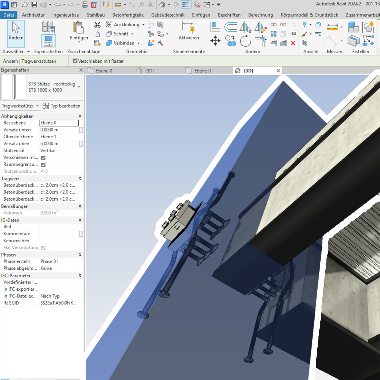Click the Drucken (print) icon

[x=85, y=5]
